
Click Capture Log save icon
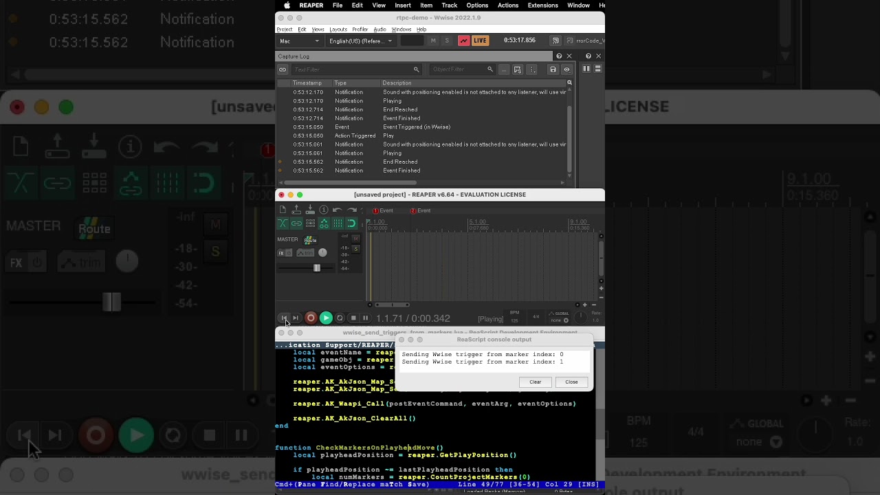[x=553, y=69]
